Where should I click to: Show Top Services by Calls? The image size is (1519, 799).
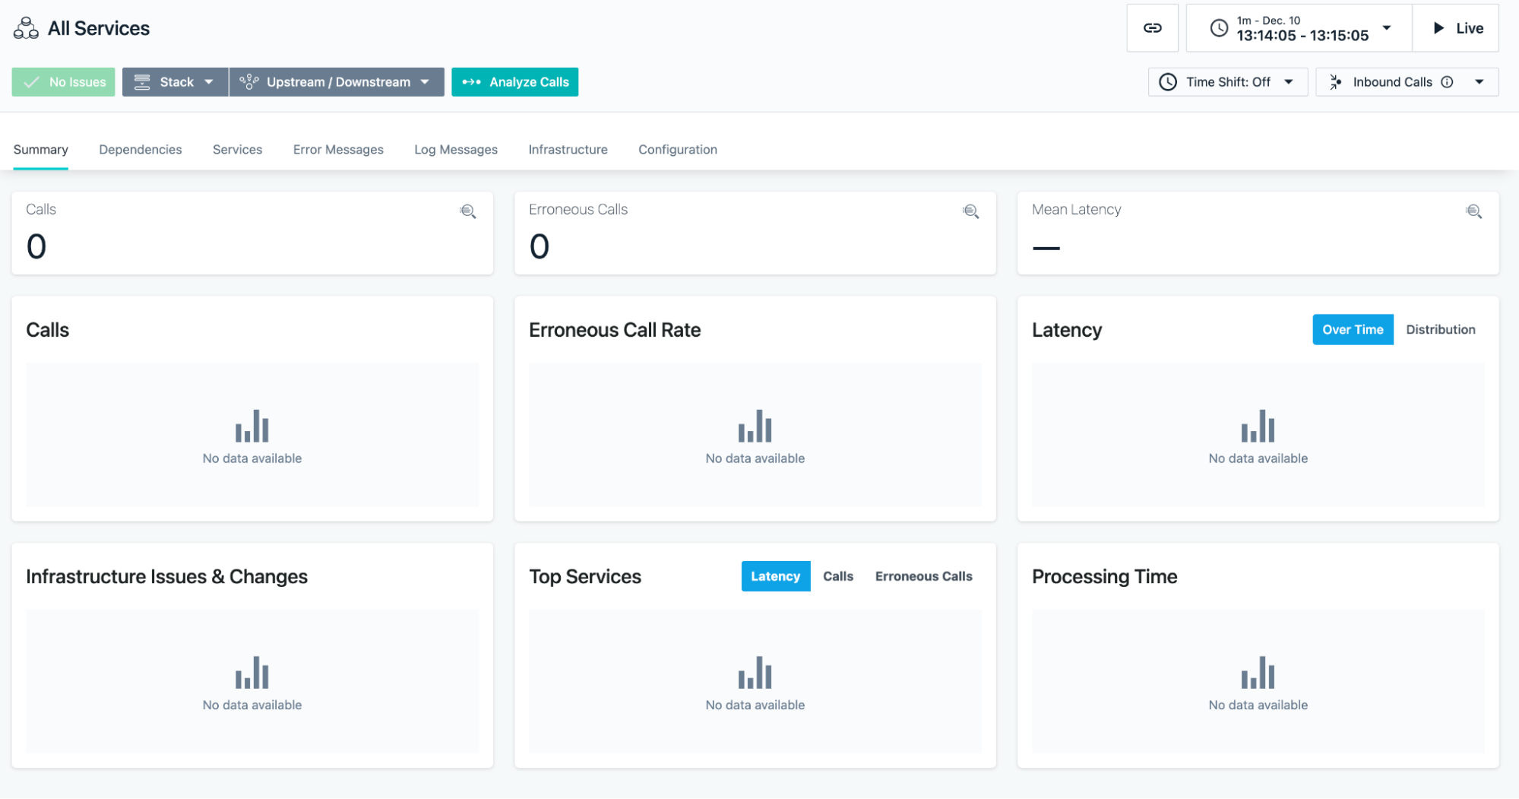coord(837,576)
